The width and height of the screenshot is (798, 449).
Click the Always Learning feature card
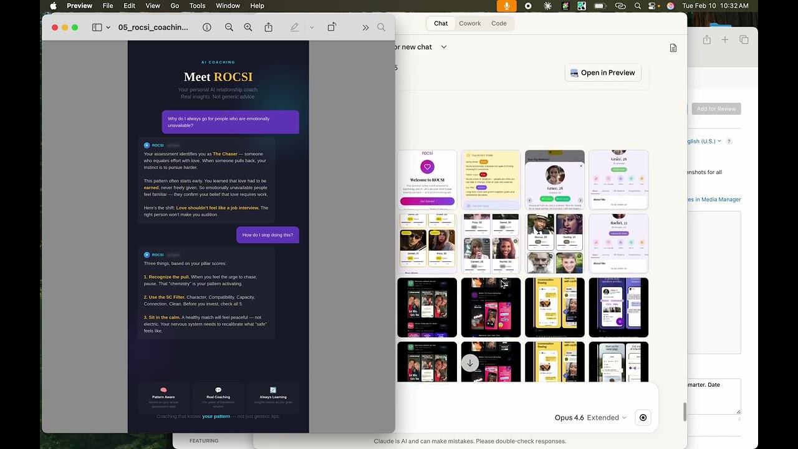(273, 397)
